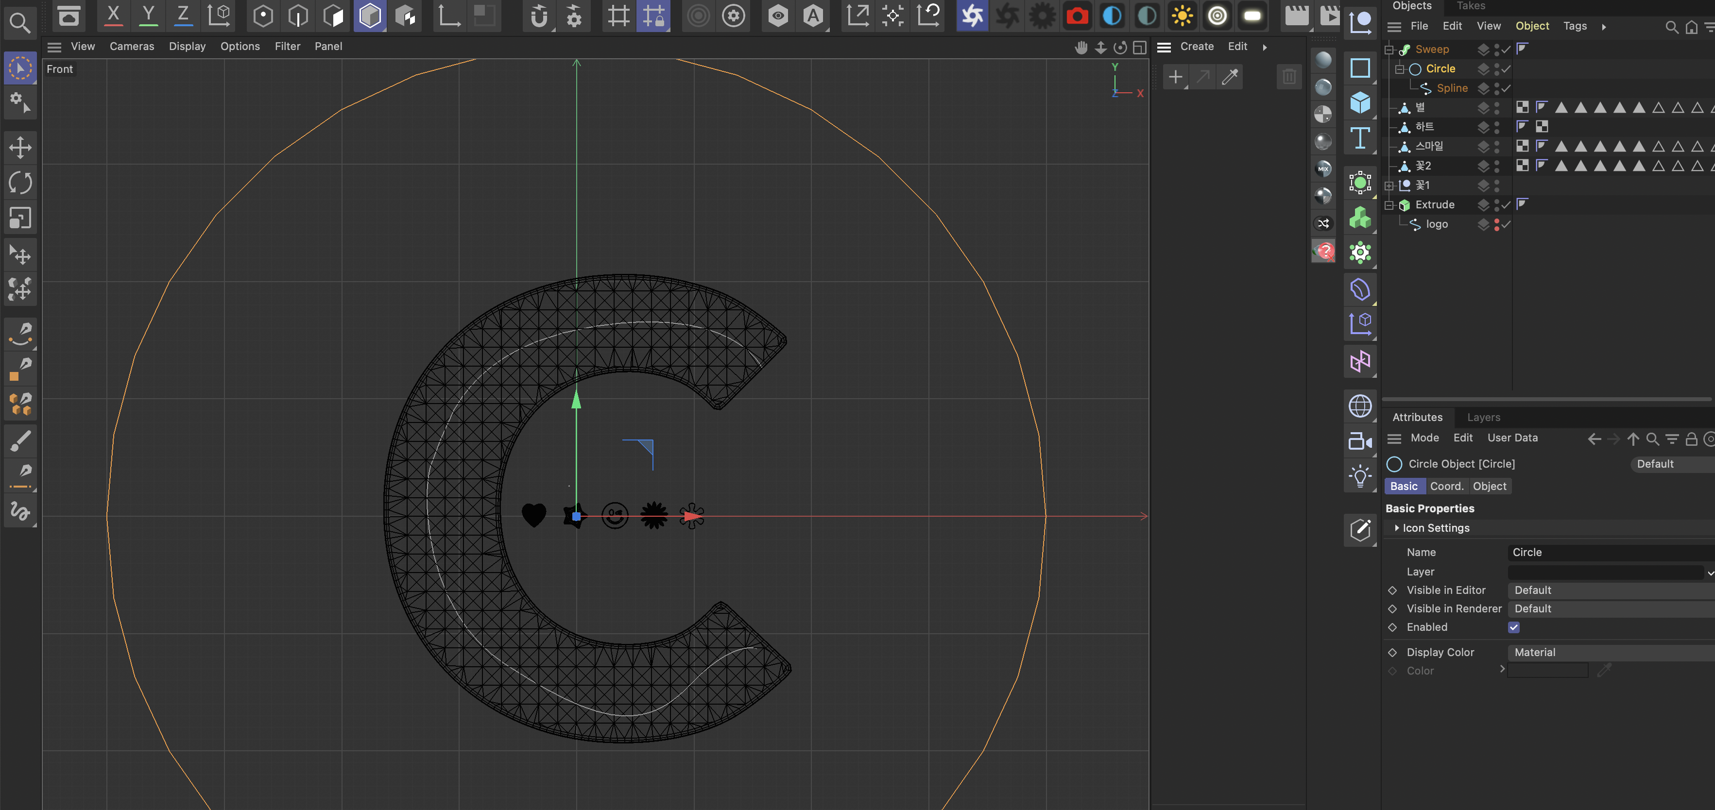Open Display Color dropdown
Image resolution: width=1715 pixels, height=810 pixels.
pos(1611,653)
